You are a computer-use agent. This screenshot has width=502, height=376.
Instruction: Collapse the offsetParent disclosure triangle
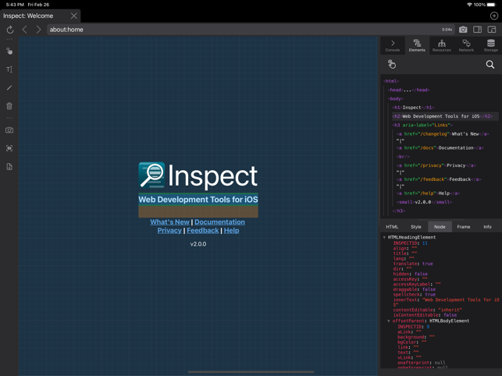click(x=389, y=321)
